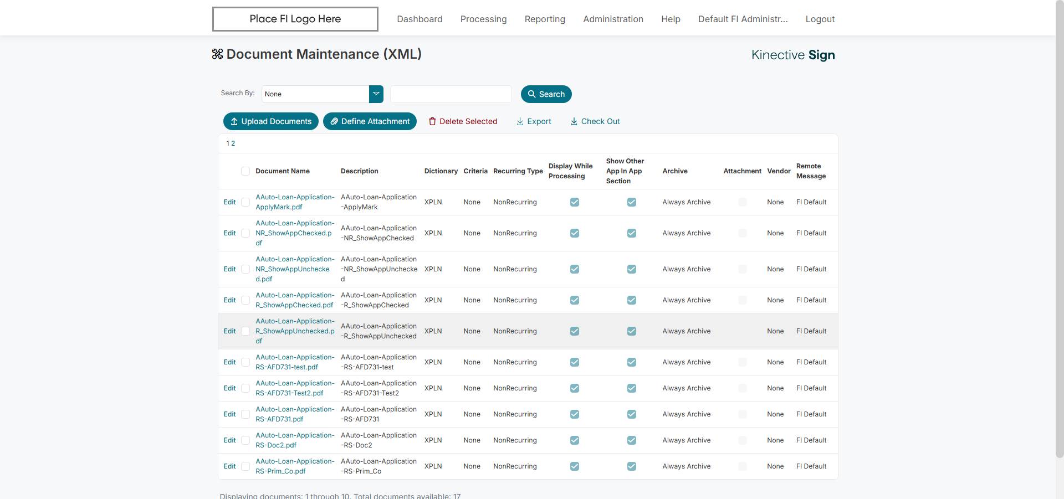This screenshot has width=1064, height=499.
Task: Open the Administration menu
Action: pos(613,19)
